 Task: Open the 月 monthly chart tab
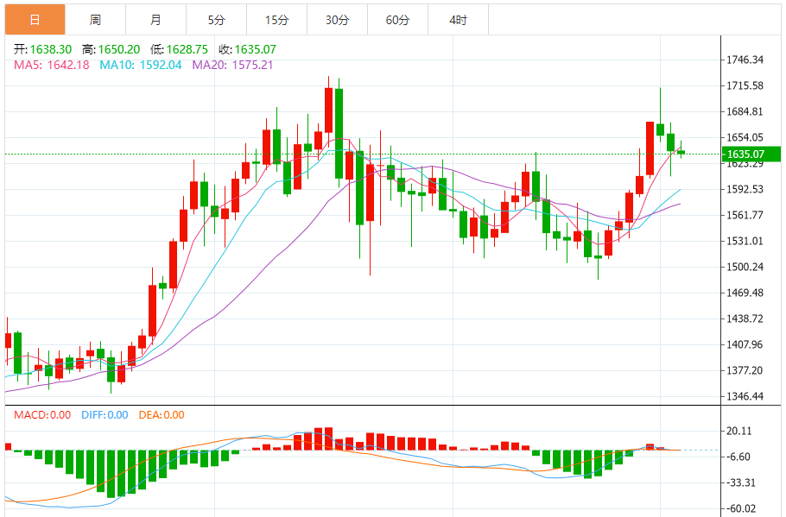(x=155, y=19)
